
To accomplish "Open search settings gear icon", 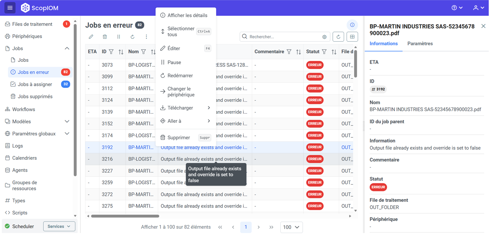I will (x=324, y=37).
